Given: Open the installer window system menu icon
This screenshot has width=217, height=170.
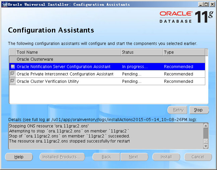Looking at the screenshot, I should (x=4, y=4).
